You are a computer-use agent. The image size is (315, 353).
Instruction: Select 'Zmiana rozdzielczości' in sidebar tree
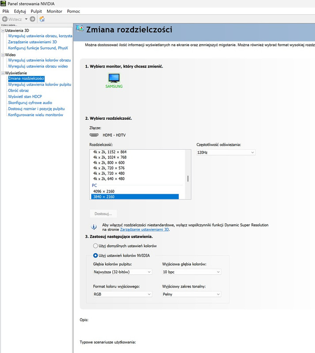[x=26, y=78]
